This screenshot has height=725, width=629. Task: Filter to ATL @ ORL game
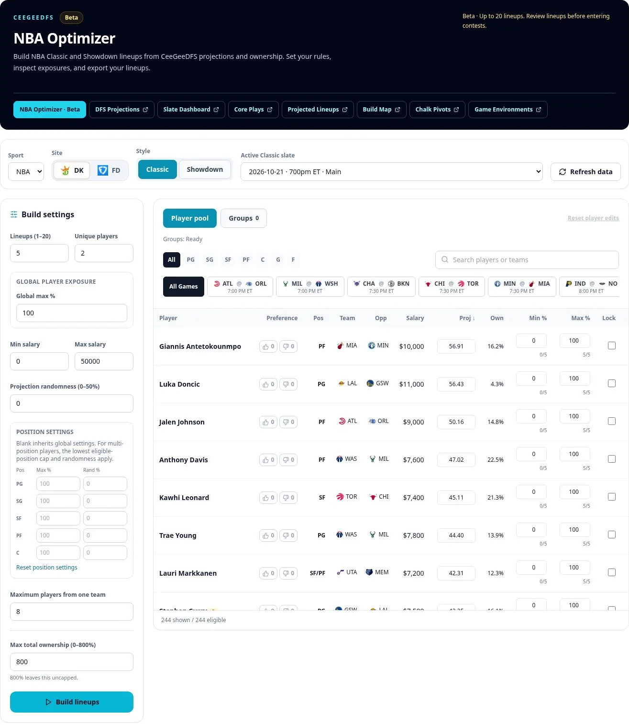click(x=240, y=287)
